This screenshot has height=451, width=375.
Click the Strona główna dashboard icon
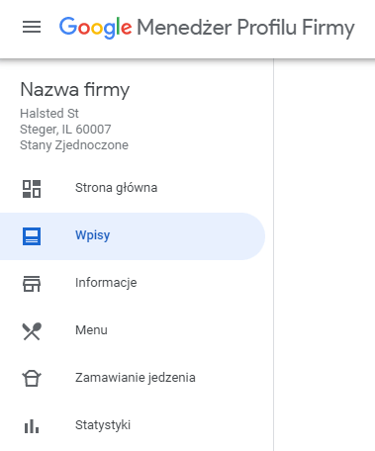pyautogui.click(x=32, y=189)
